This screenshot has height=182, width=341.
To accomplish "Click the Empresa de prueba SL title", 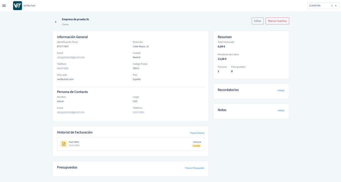I will 76,19.
